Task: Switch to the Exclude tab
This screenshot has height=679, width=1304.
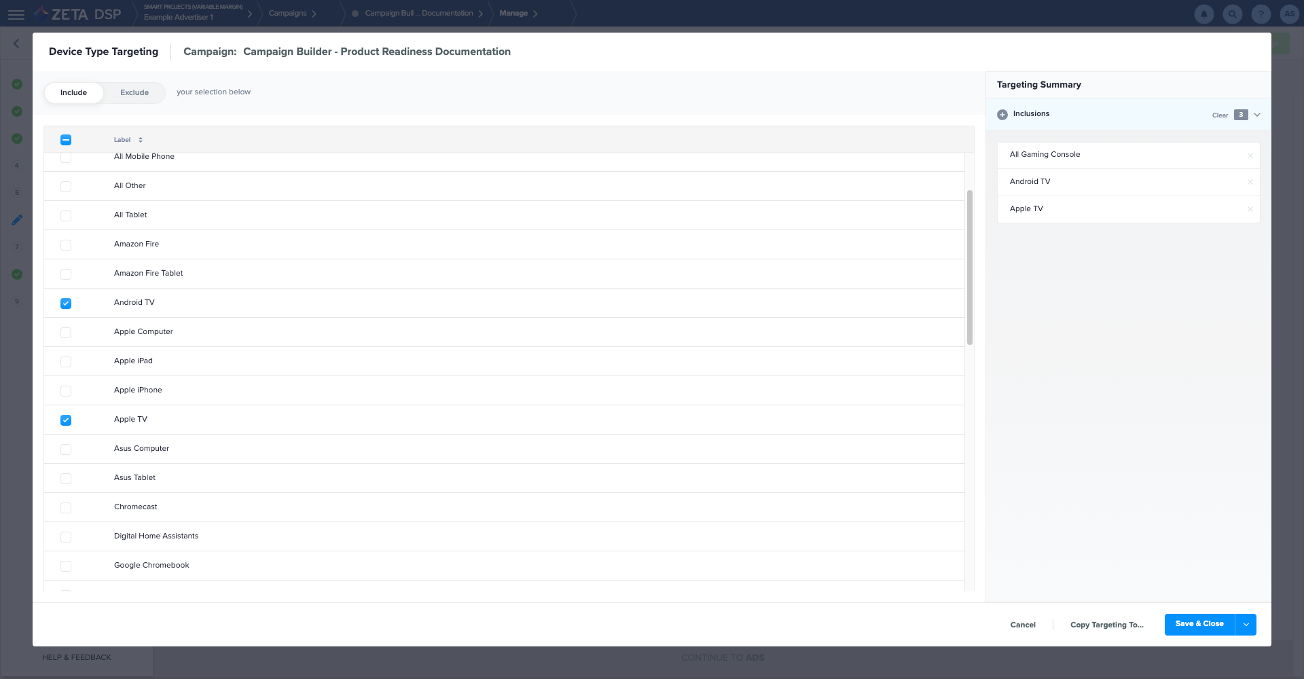Action: click(134, 93)
